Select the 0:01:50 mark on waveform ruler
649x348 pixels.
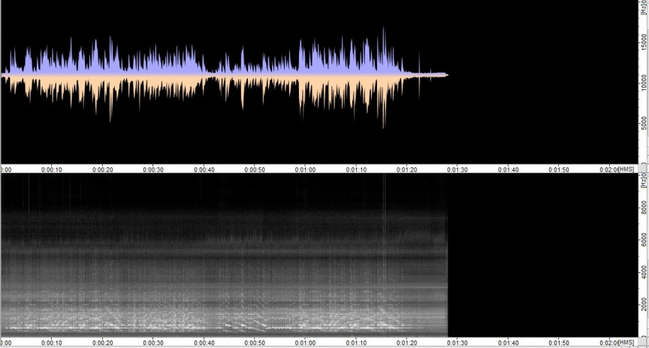(559, 169)
